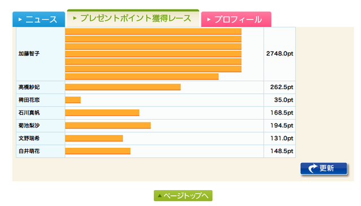361x206 pixels.
Task: Click the 2748.0pt score cell
Action: (280, 54)
